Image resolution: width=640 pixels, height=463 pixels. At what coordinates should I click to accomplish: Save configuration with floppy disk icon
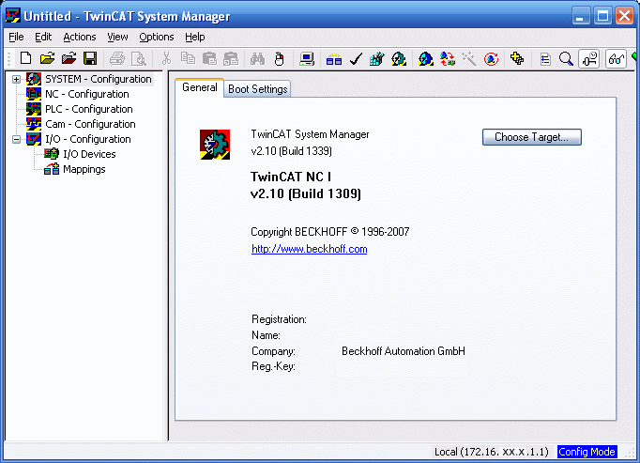click(90, 59)
